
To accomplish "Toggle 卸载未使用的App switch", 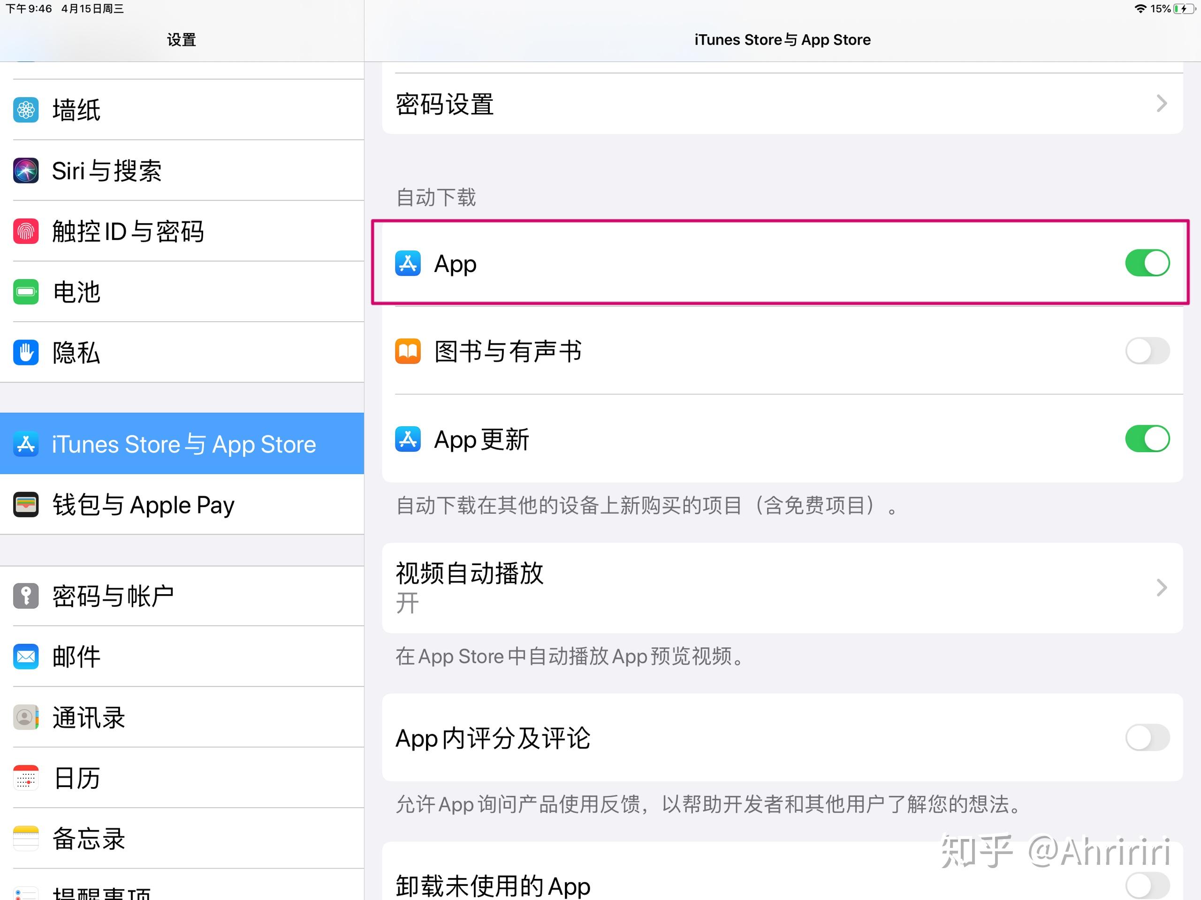I will [1147, 886].
